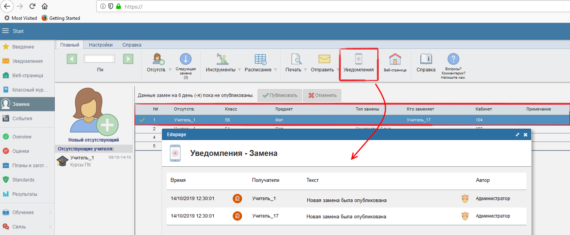Switch to the Настройки tab
570x235 pixels.
coord(101,45)
